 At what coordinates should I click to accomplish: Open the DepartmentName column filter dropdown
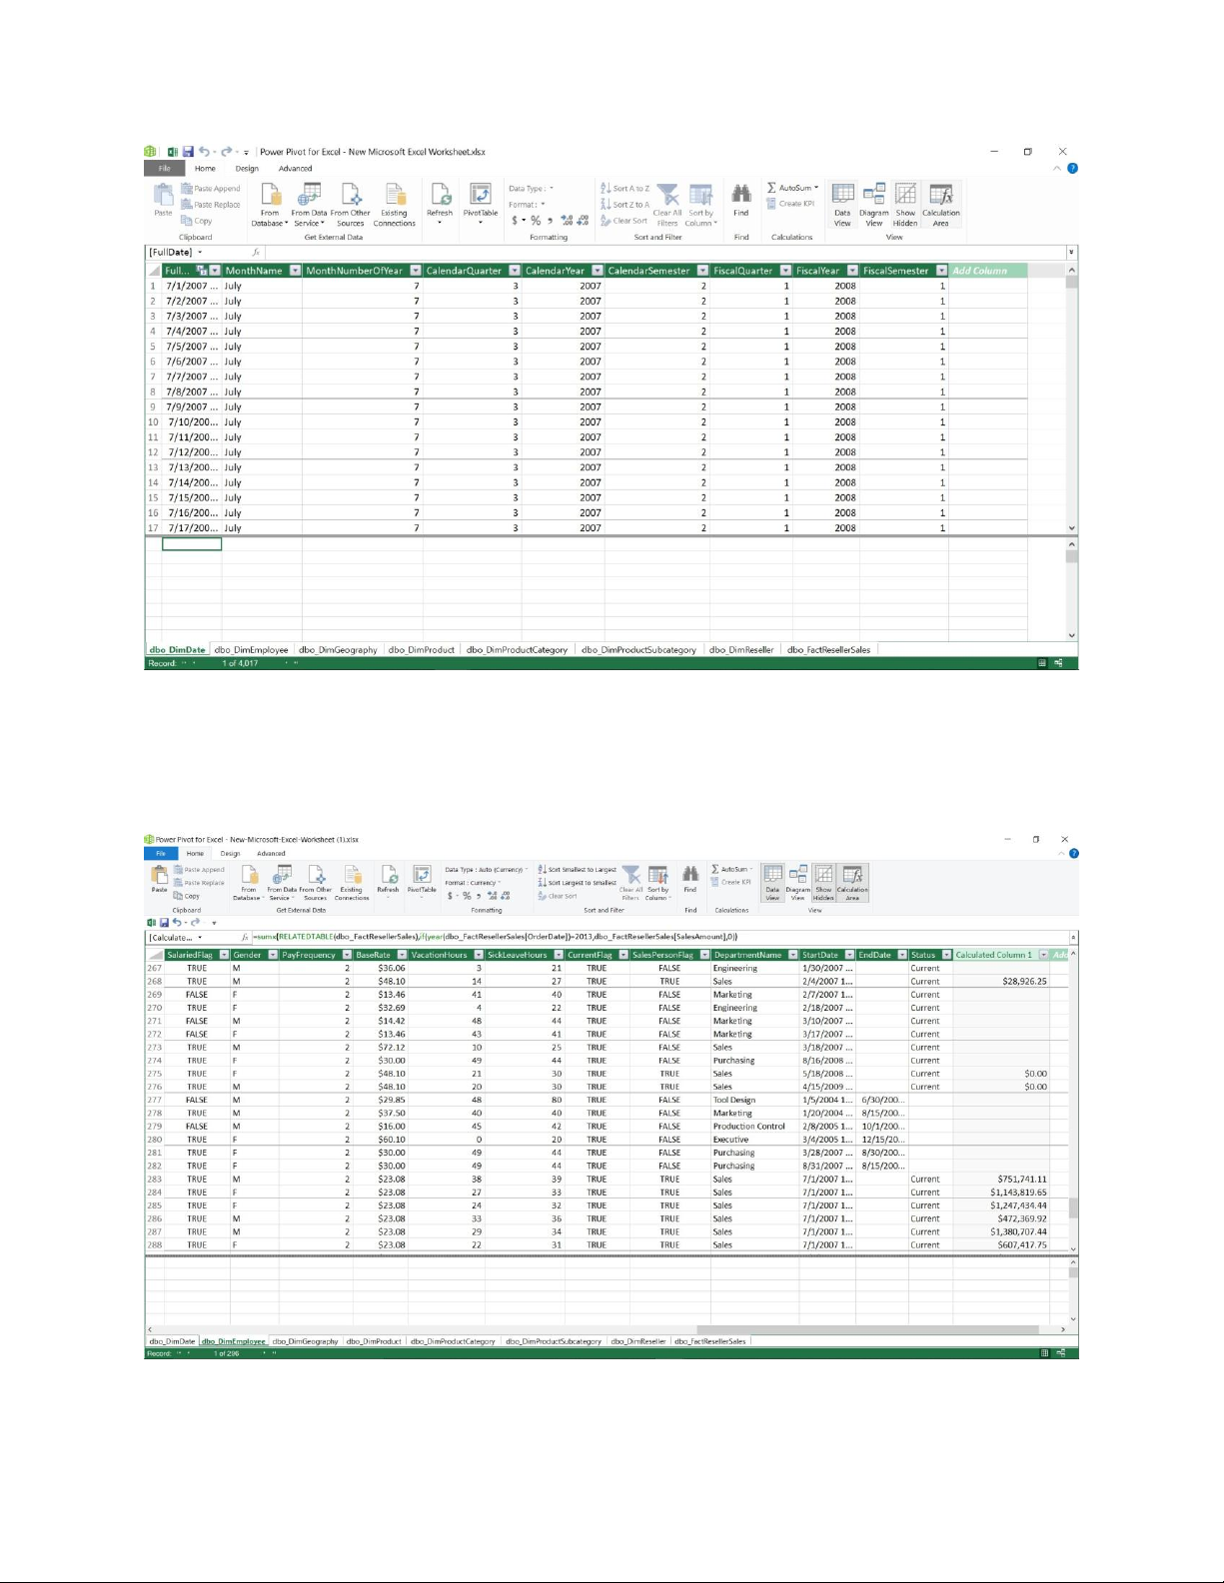click(x=792, y=955)
